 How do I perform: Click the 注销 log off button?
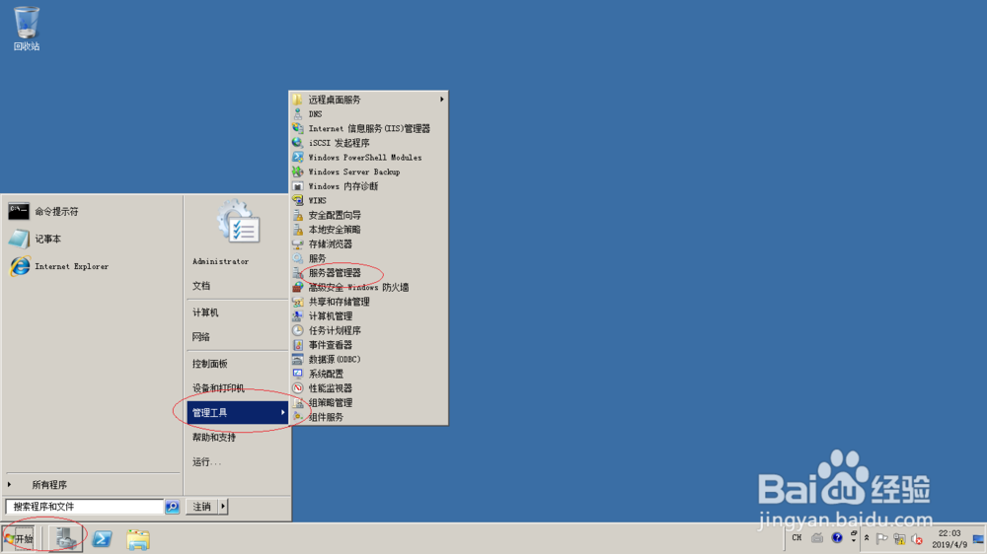pyautogui.click(x=202, y=507)
